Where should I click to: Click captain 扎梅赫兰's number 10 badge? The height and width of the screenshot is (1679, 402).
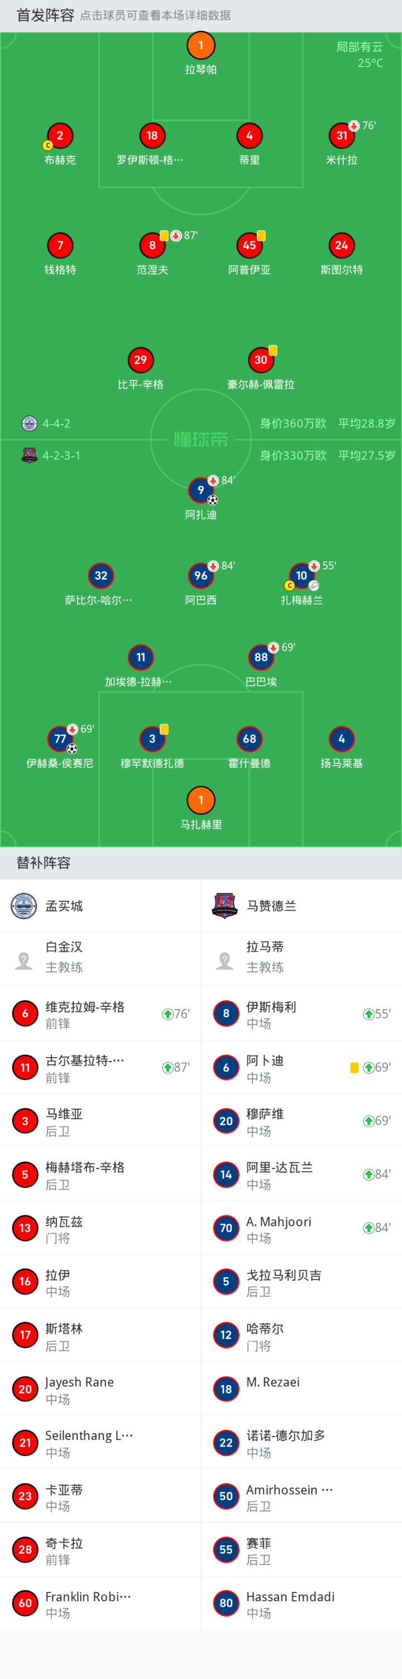[x=301, y=575]
